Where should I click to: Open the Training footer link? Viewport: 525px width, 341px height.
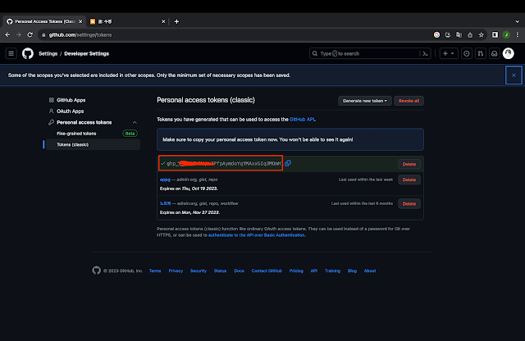332,271
